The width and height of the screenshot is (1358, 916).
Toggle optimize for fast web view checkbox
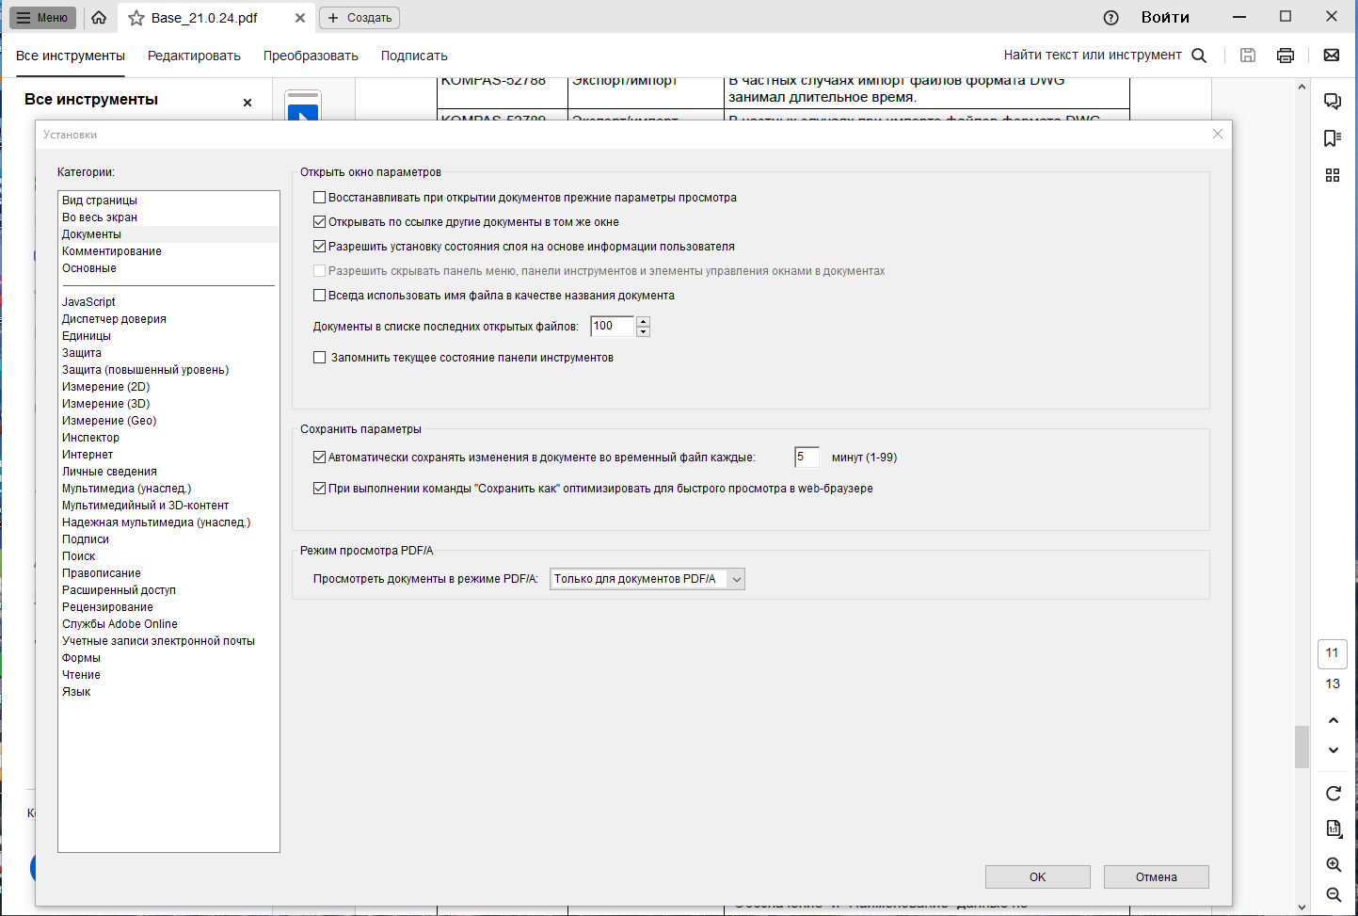click(x=320, y=489)
